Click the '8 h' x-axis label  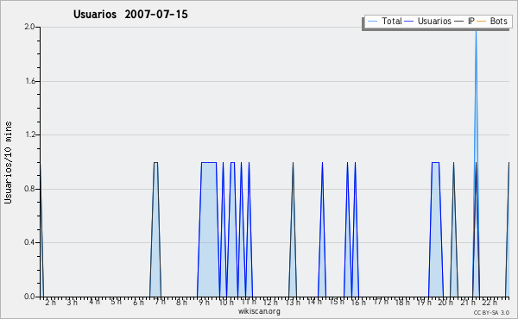click(181, 303)
